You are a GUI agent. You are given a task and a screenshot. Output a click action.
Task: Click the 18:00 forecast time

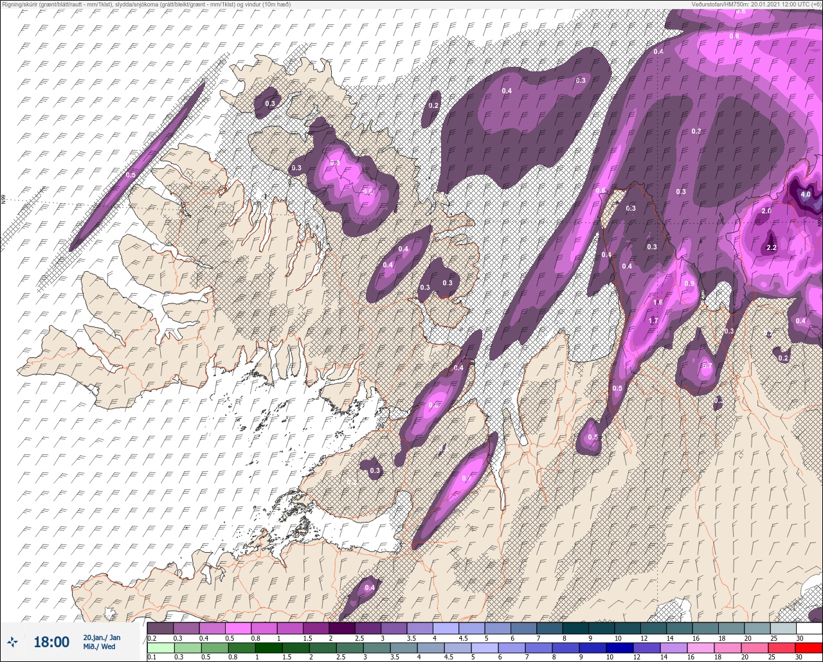[51, 642]
